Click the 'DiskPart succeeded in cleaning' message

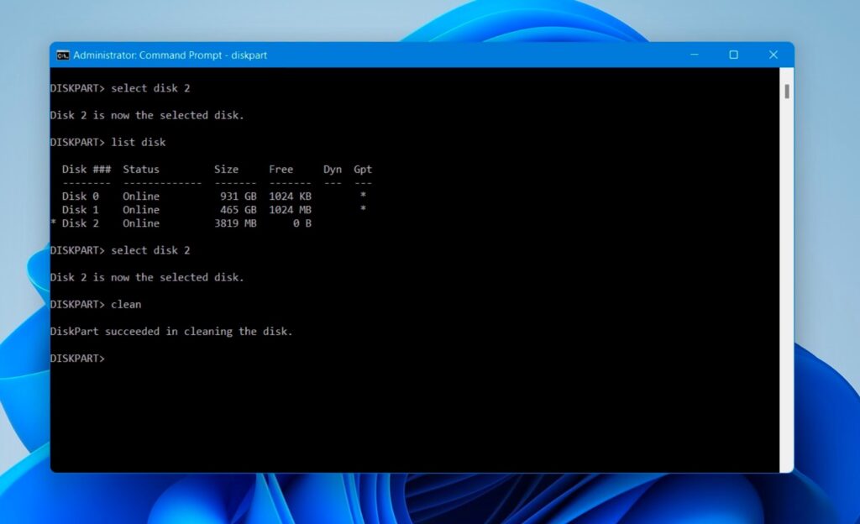(x=172, y=331)
